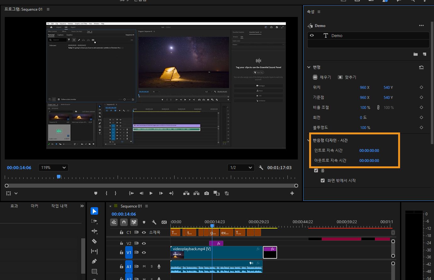Toggle the timeline Snap magnet icon
Screen dimensions: 434x280
point(124,222)
